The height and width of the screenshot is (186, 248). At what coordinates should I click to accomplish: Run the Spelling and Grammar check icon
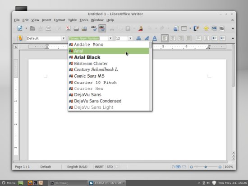[94, 28]
